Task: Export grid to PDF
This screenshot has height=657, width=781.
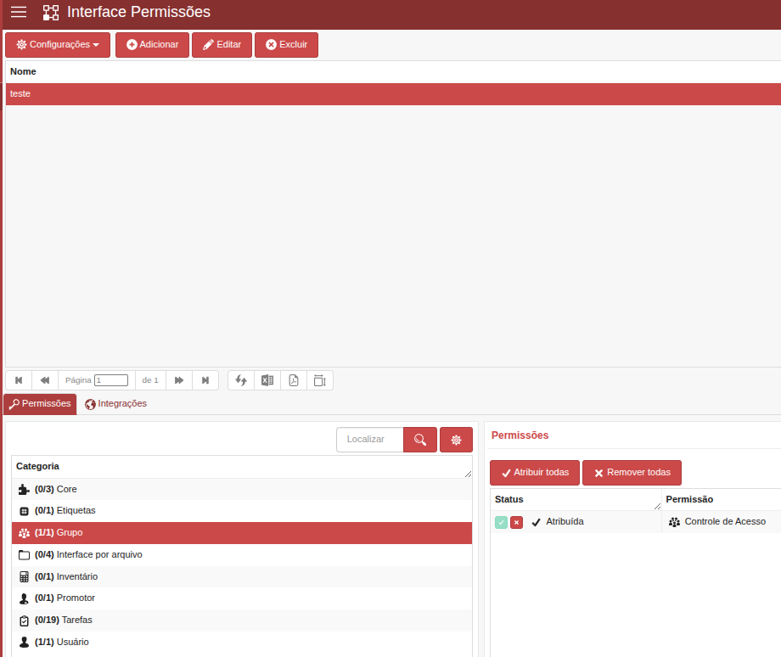Action: point(294,380)
